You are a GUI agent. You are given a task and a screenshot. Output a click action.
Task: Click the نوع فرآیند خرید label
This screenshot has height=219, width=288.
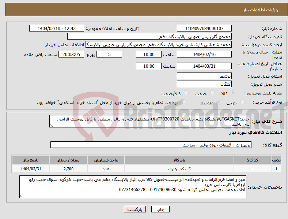tap(268, 102)
